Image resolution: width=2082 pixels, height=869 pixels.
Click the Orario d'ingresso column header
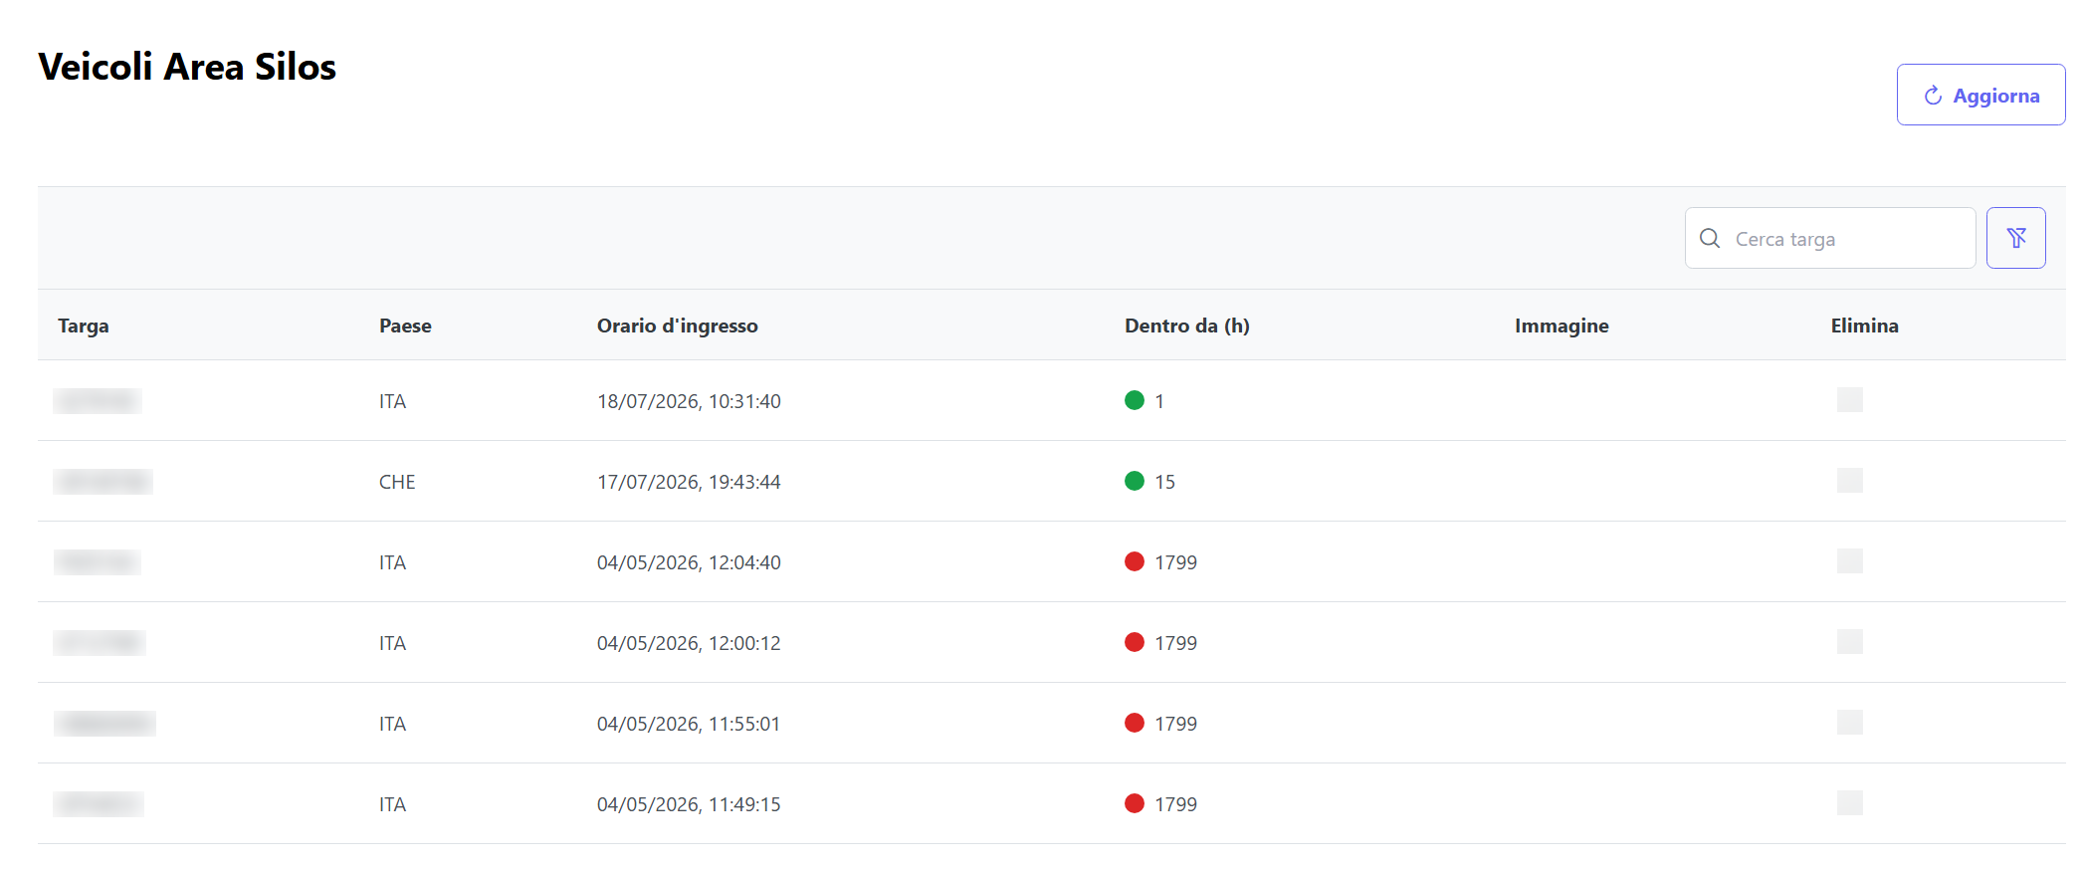pos(677,326)
